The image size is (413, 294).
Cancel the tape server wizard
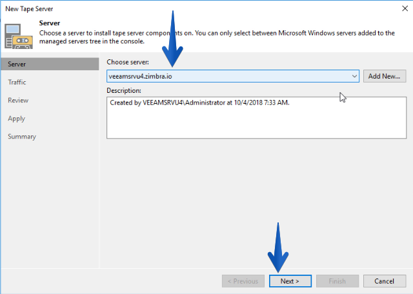(385, 281)
